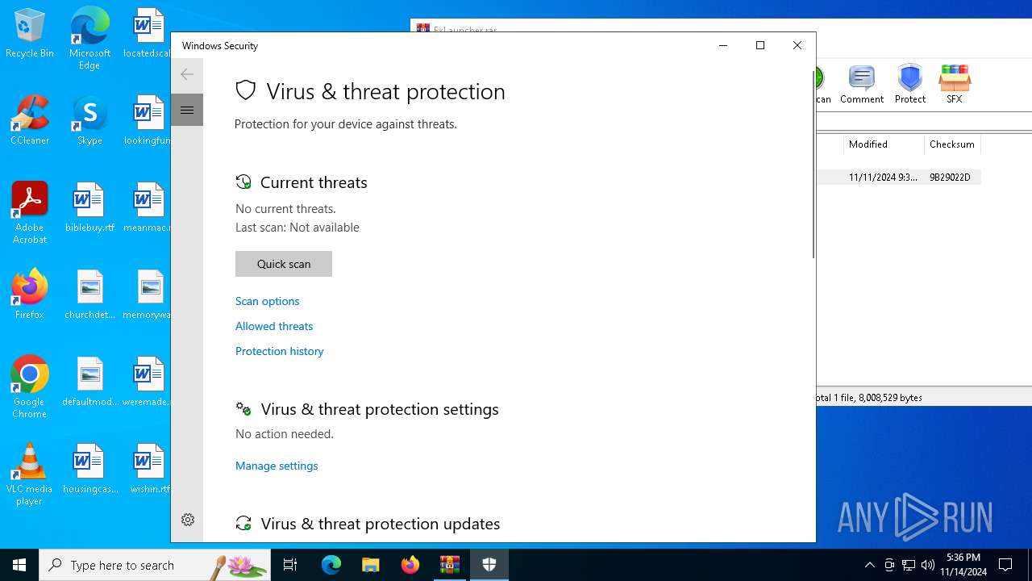Sort by Checksum column in WinRAR

tap(952, 144)
